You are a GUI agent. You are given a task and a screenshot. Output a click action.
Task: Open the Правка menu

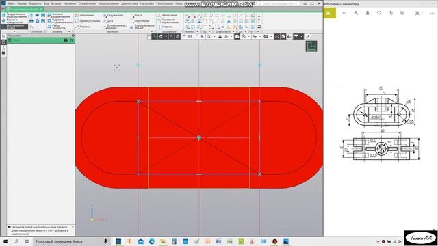point(22,3)
